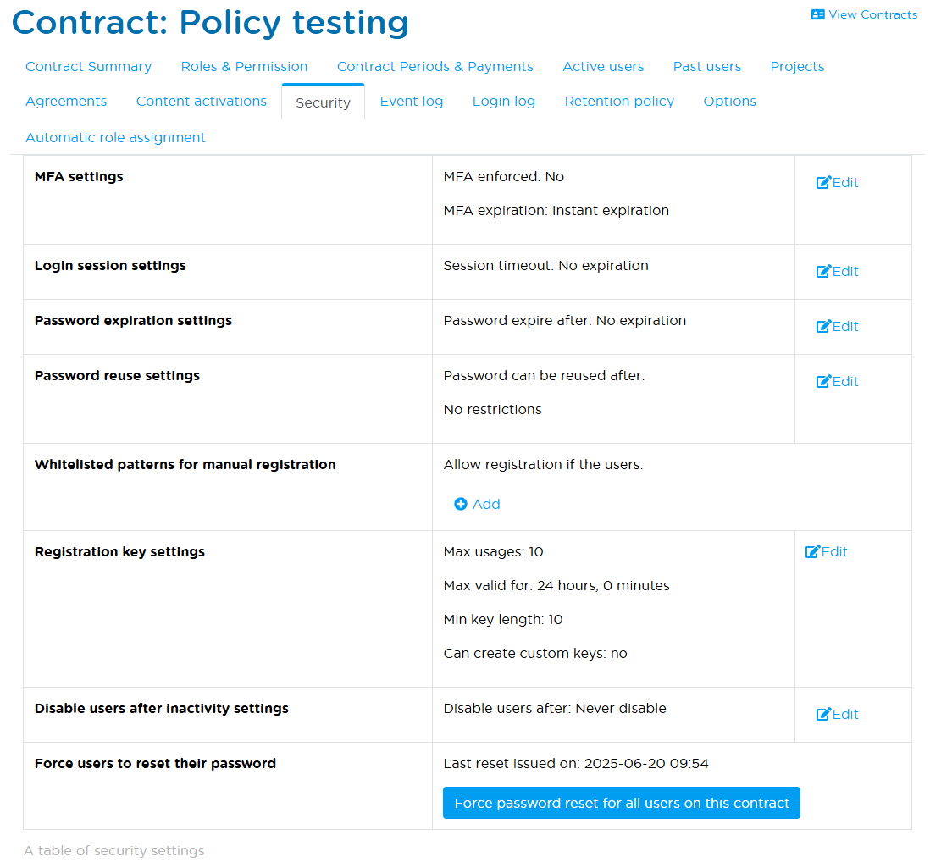Switch to Roles & Permission tab
The width and height of the screenshot is (930, 868).
click(x=245, y=66)
